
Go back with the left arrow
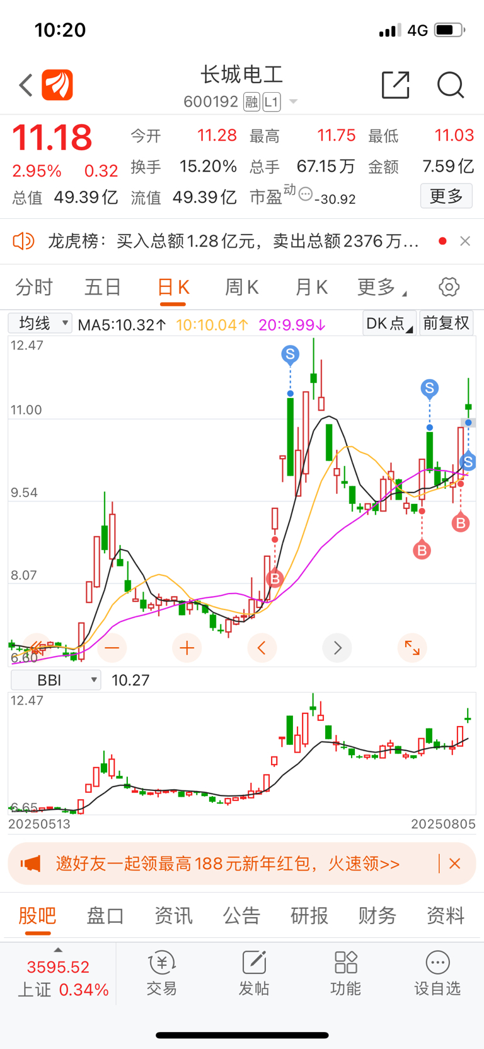26,85
